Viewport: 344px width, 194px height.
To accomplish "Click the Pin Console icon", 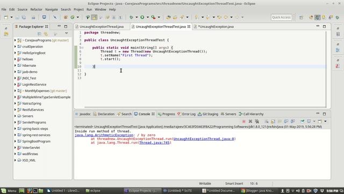I will [x=302, y=121].
